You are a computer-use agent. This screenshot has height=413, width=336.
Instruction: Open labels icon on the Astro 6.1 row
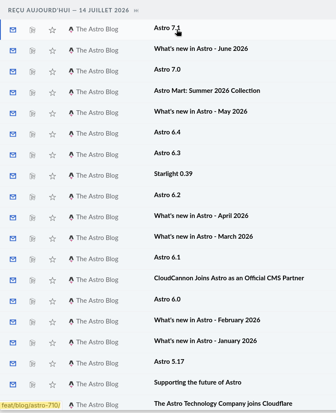pyautogui.click(x=32, y=259)
